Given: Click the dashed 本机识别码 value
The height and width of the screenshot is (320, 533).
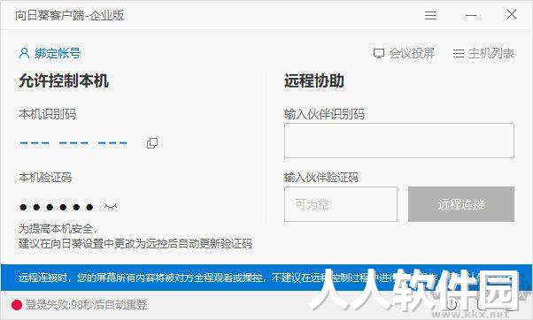Looking at the screenshot, I should [73, 143].
